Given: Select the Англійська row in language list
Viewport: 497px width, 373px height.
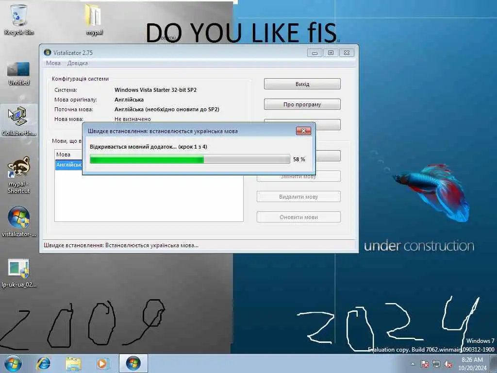Looking at the screenshot, I should (x=68, y=165).
